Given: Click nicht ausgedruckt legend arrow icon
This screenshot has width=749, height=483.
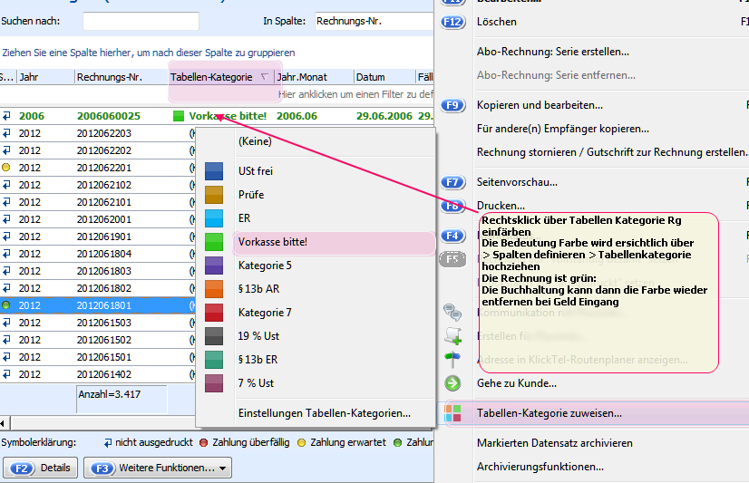Looking at the screenshot, I should [x=109, y=442].
